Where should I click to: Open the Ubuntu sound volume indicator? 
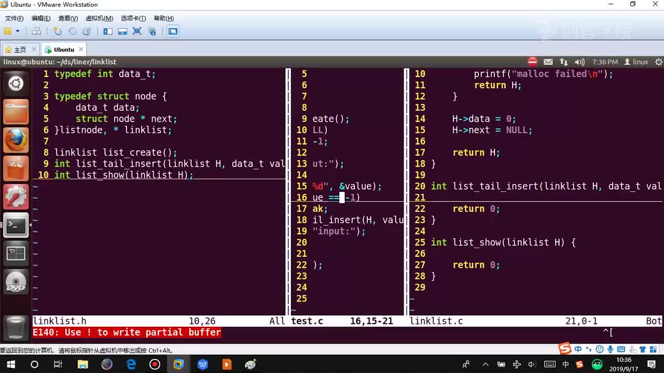[x=579, y=62]
